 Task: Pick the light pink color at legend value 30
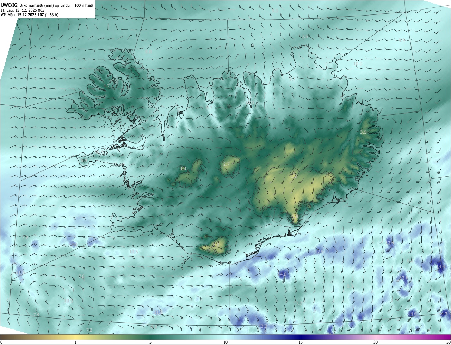click(x=376, y=337)
